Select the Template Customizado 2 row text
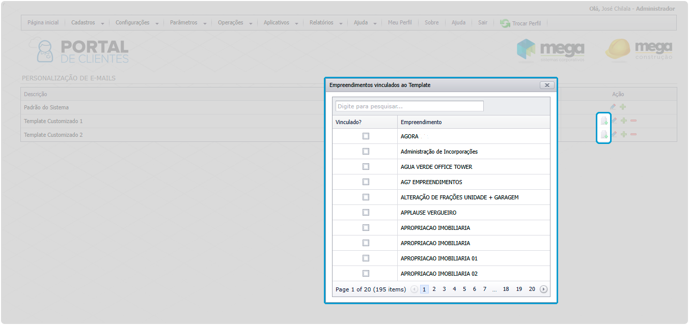The width and height of the screenshot is (689, 325). click(53, 135)
